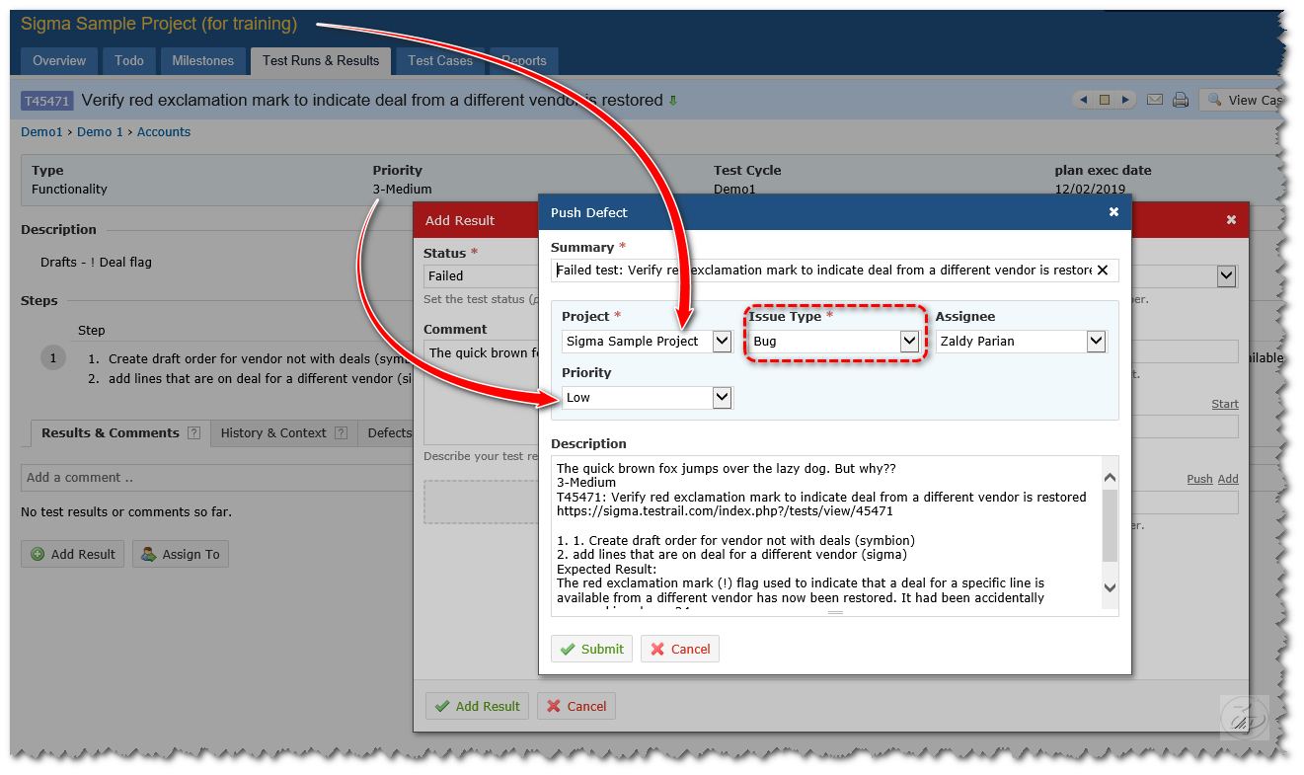Open the dropdown on the right of Add Result dialog

pos(1226,276)
